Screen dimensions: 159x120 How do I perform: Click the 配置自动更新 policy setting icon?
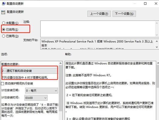point(3,12)
